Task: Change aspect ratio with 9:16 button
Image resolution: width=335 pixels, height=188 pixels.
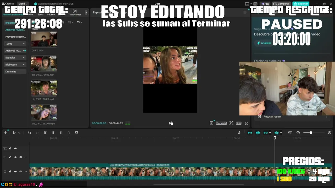Action: point(239,123)
